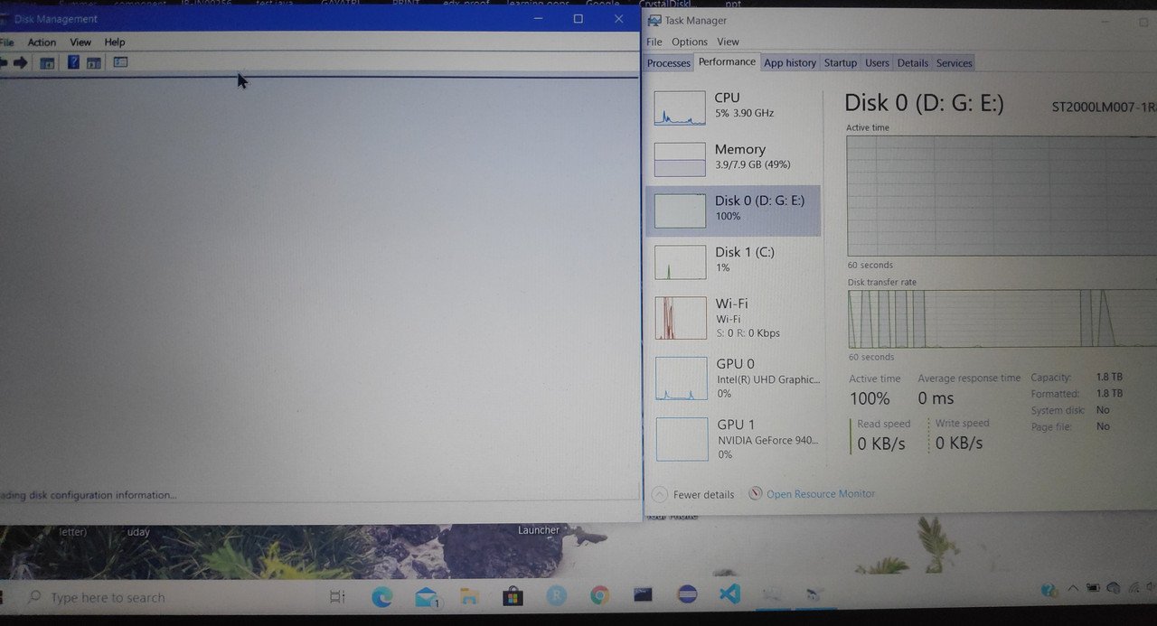
Task: Click the Write speed 0 KB/s value
Action: 959,444
